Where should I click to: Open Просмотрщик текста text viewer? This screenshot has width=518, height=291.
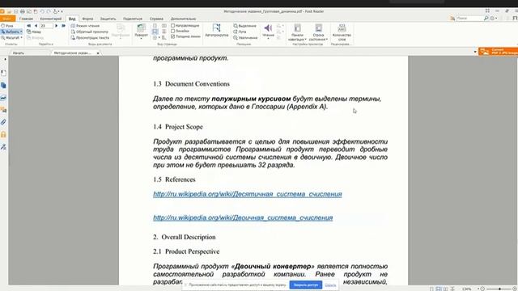pos(90,38)
